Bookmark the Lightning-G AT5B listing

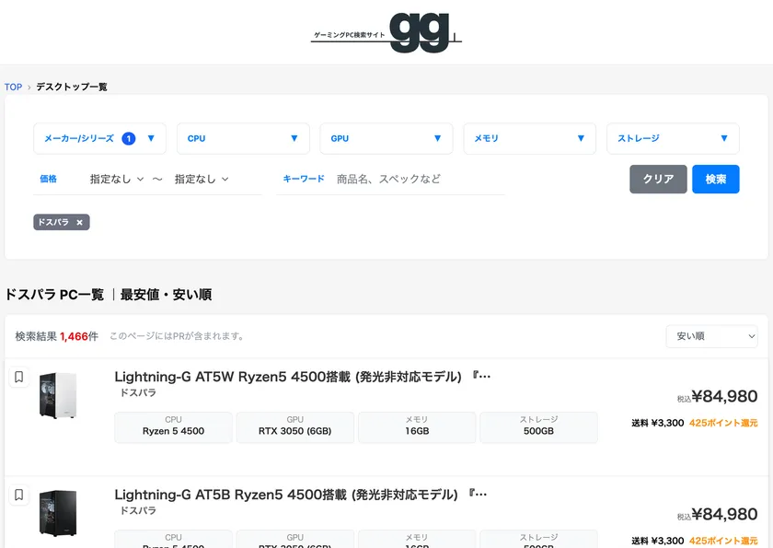click(x=18, y=495)
